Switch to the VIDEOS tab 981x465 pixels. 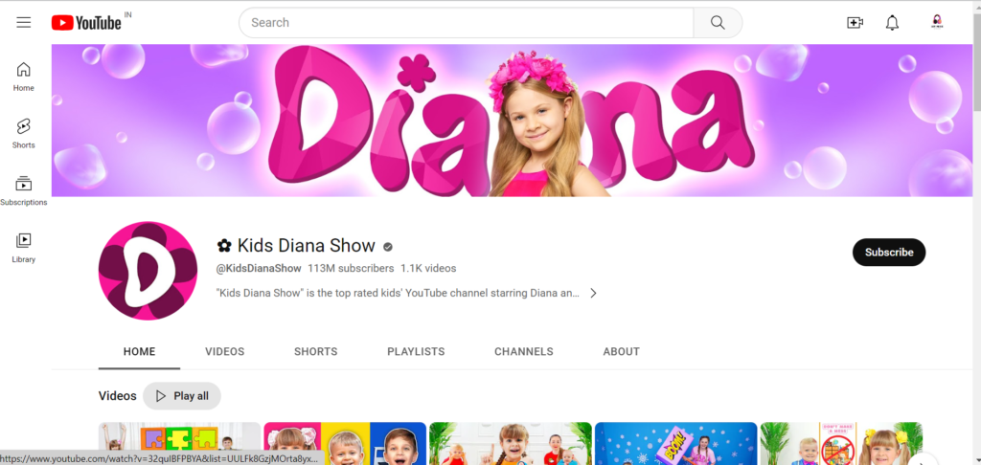(x=224, y=352)
